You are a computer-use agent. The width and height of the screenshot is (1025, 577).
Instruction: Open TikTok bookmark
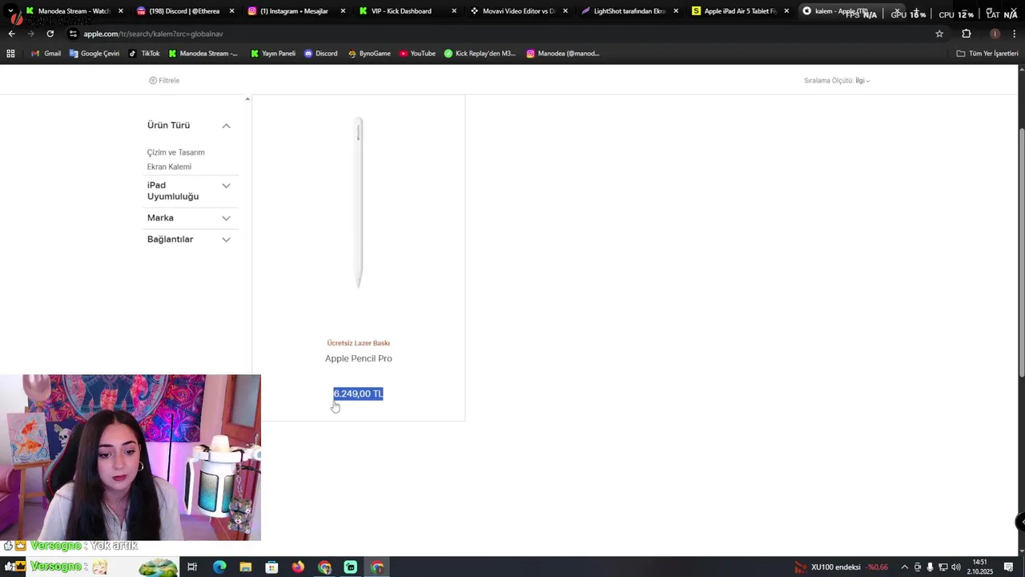[x=144, y=54]
